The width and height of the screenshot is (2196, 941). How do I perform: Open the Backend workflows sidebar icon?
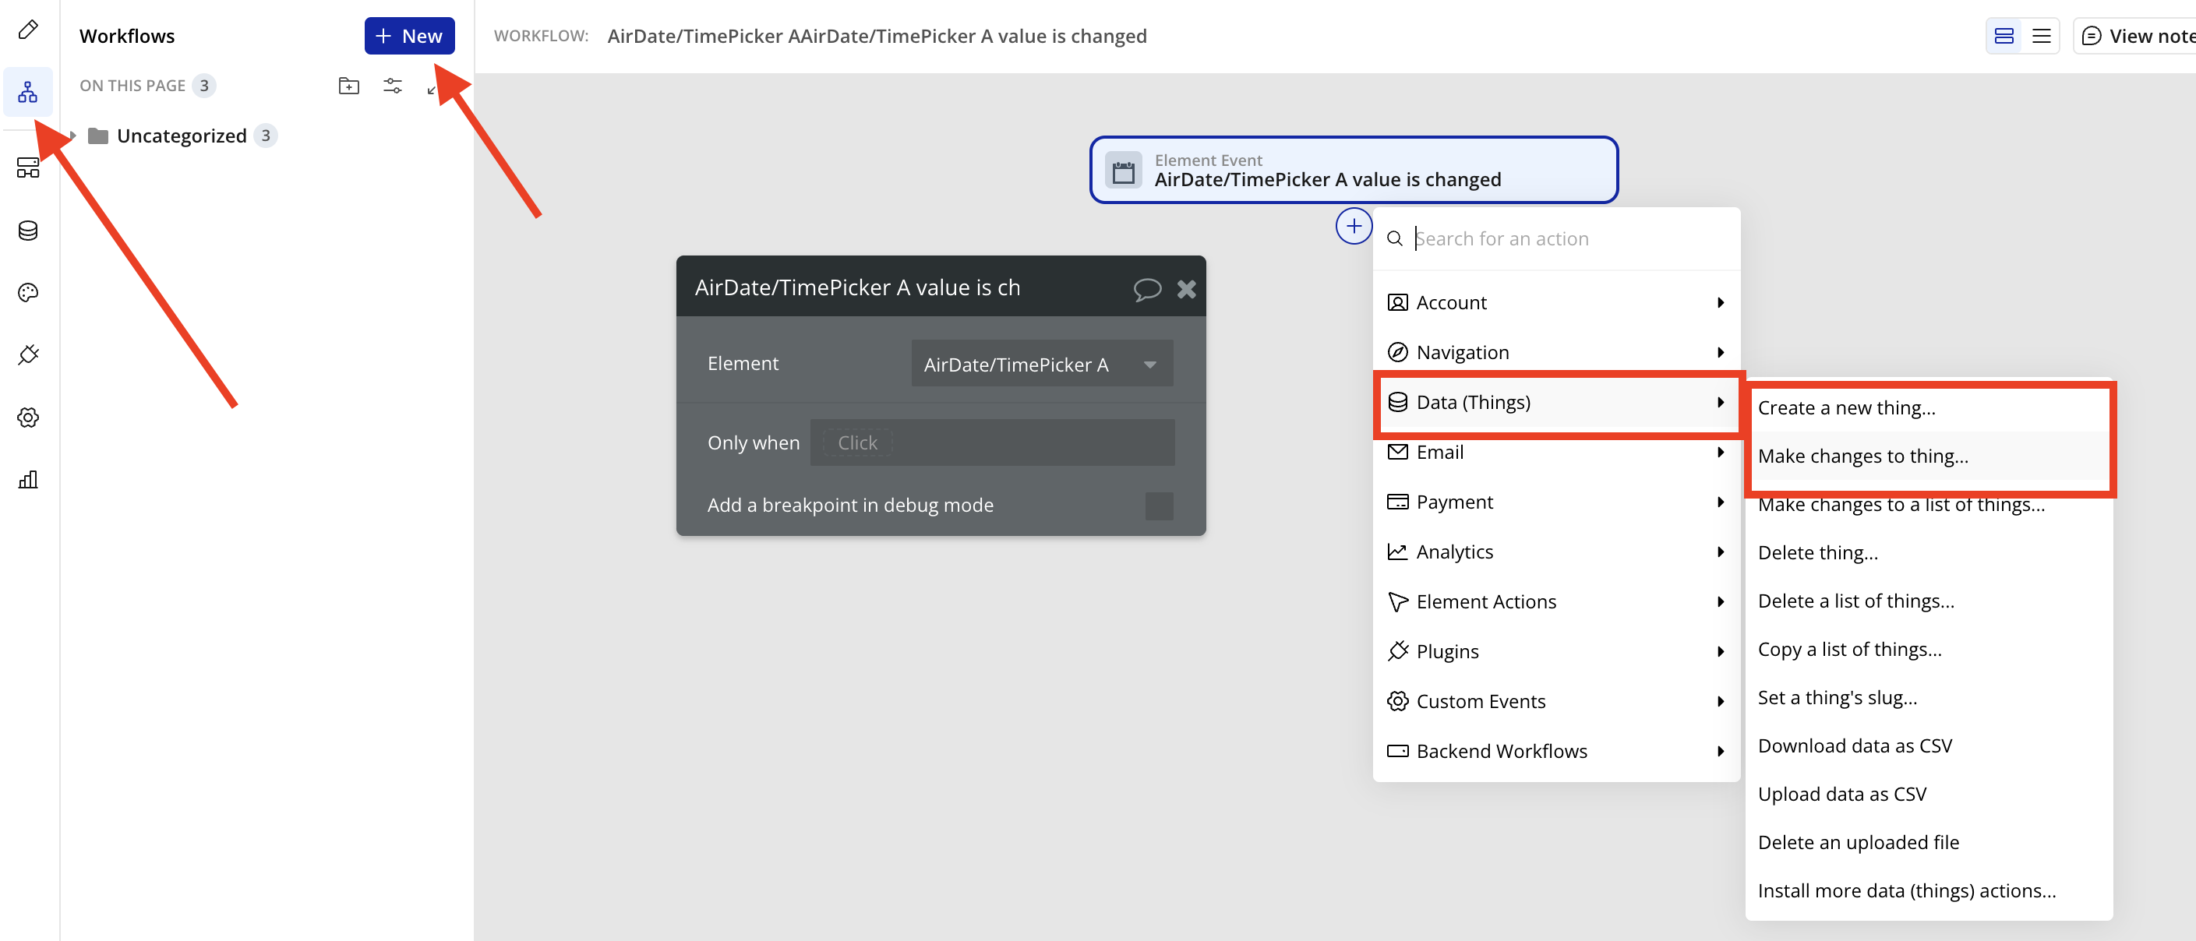tap(28, 168)
